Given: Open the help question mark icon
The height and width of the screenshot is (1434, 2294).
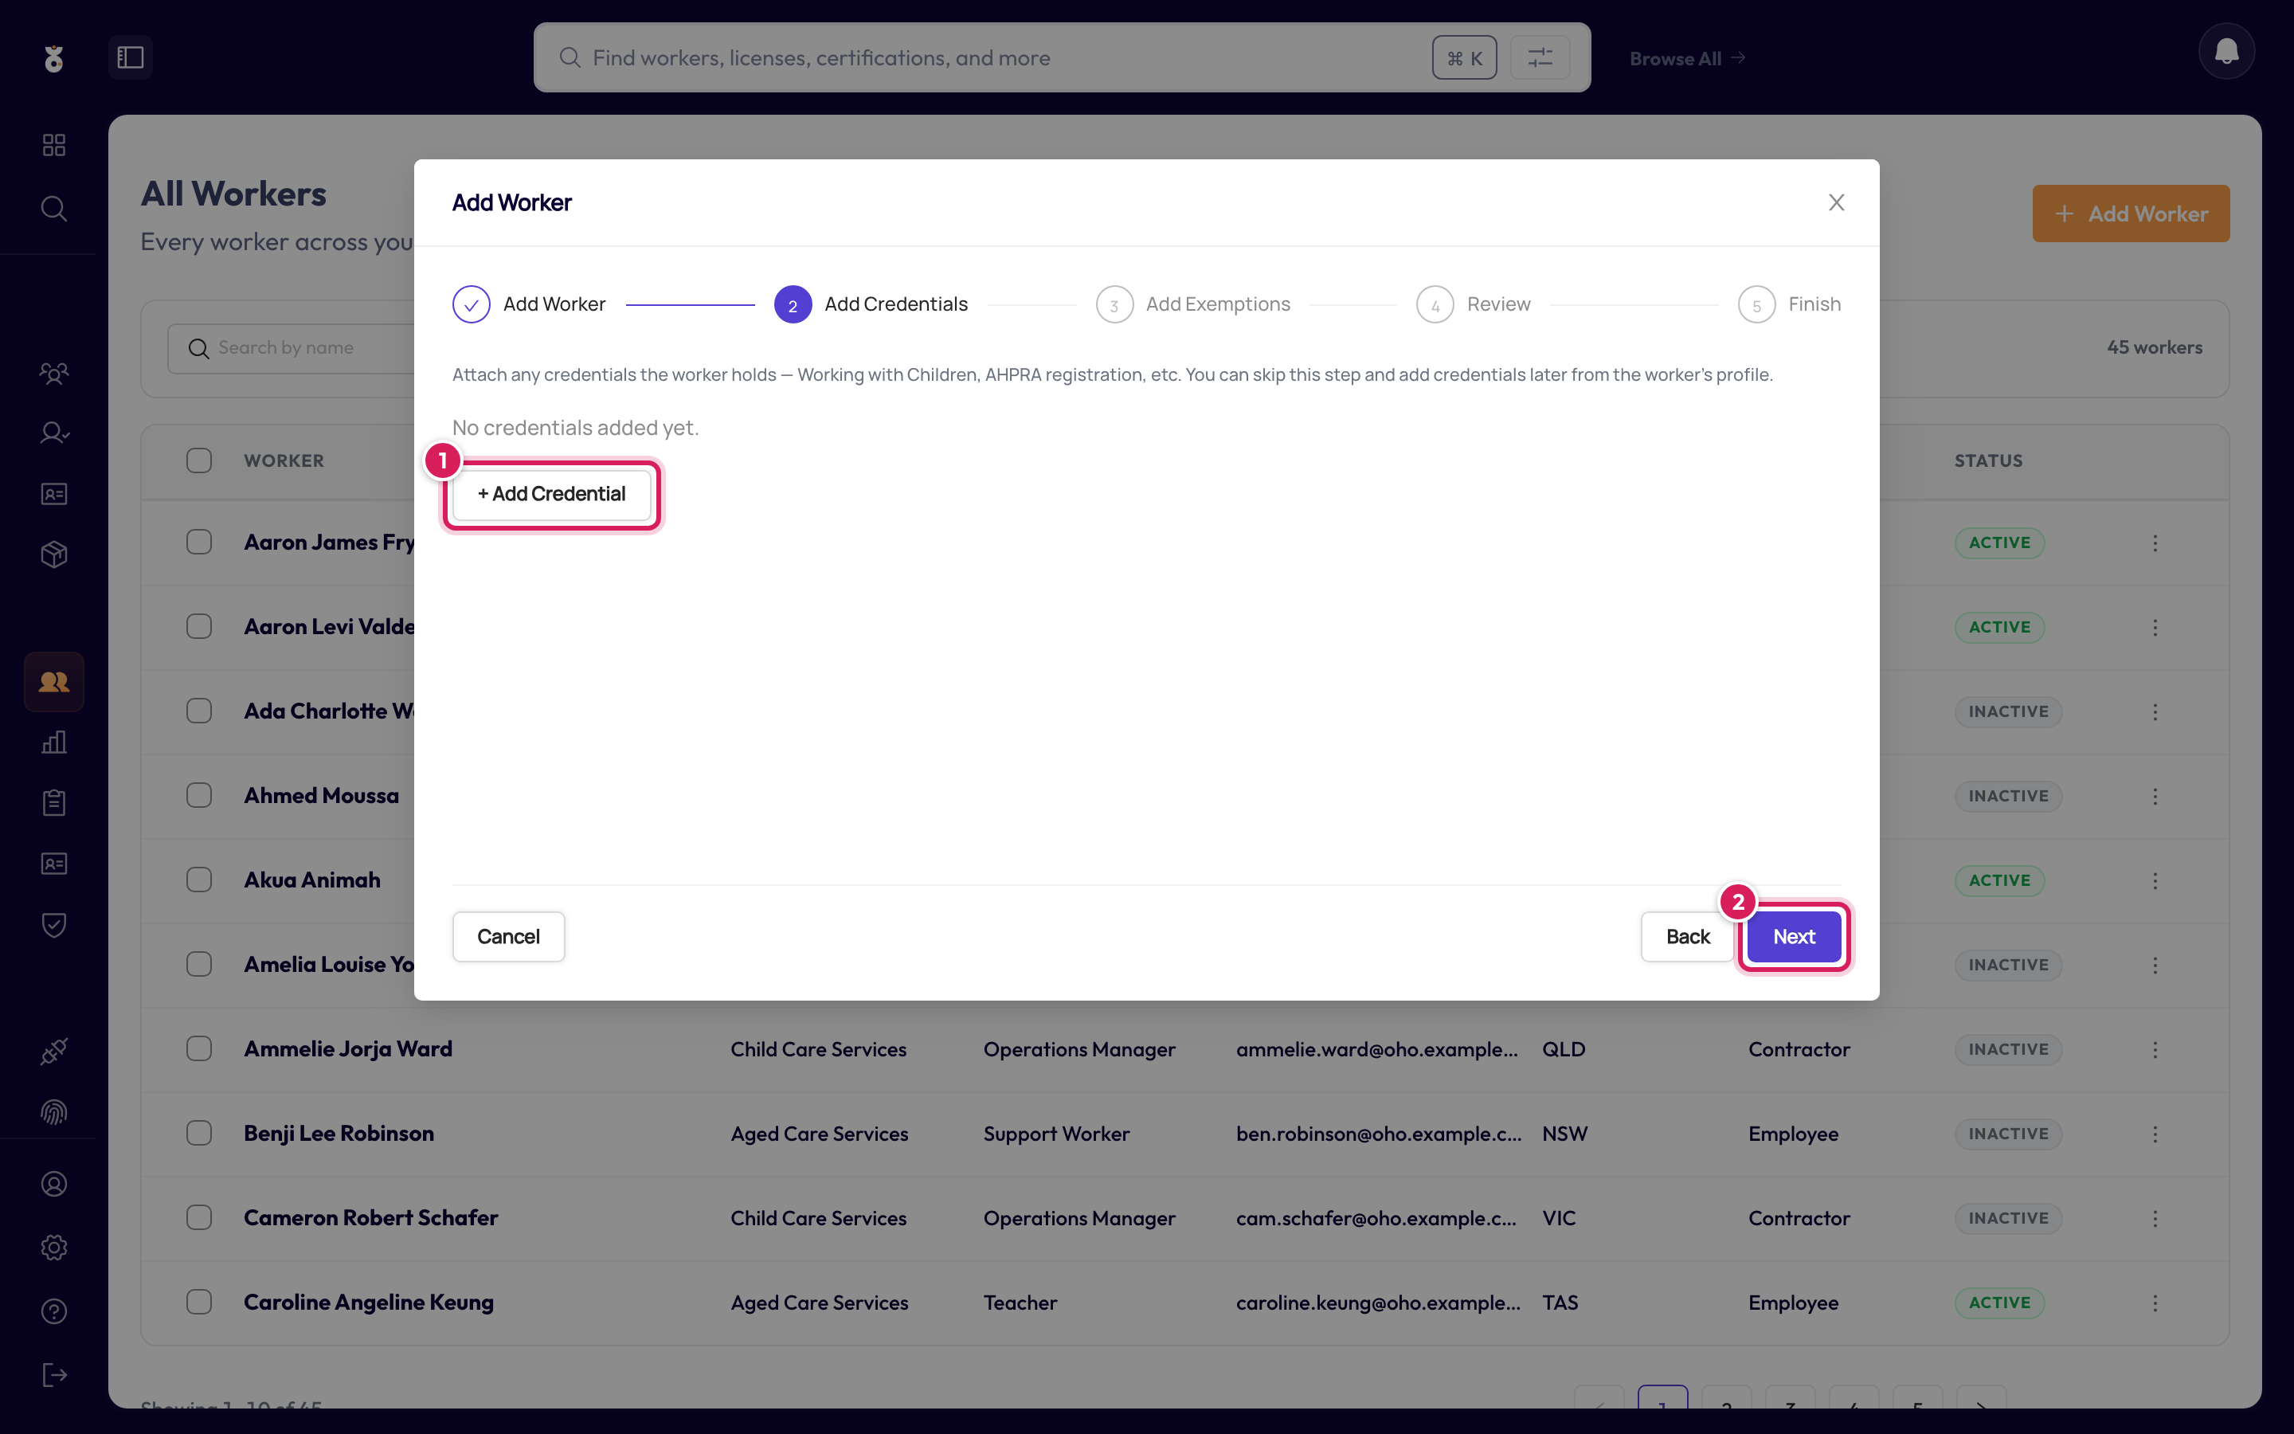Looking at the screenshot, I should click(x=54, y=1311).
